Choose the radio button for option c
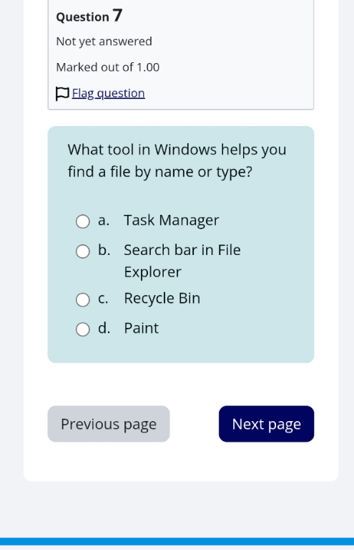This screenshot has height=550, width=354. click(83, 299)
